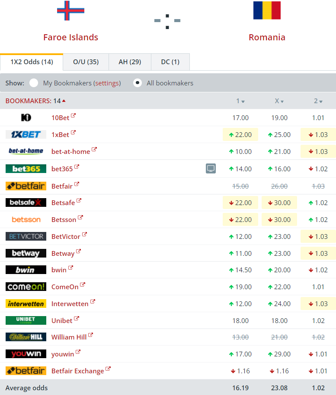Screen dimensions: 336x395
Task: Sort by away win column 2
Action: pyautogui.click(x=318, y=101)
